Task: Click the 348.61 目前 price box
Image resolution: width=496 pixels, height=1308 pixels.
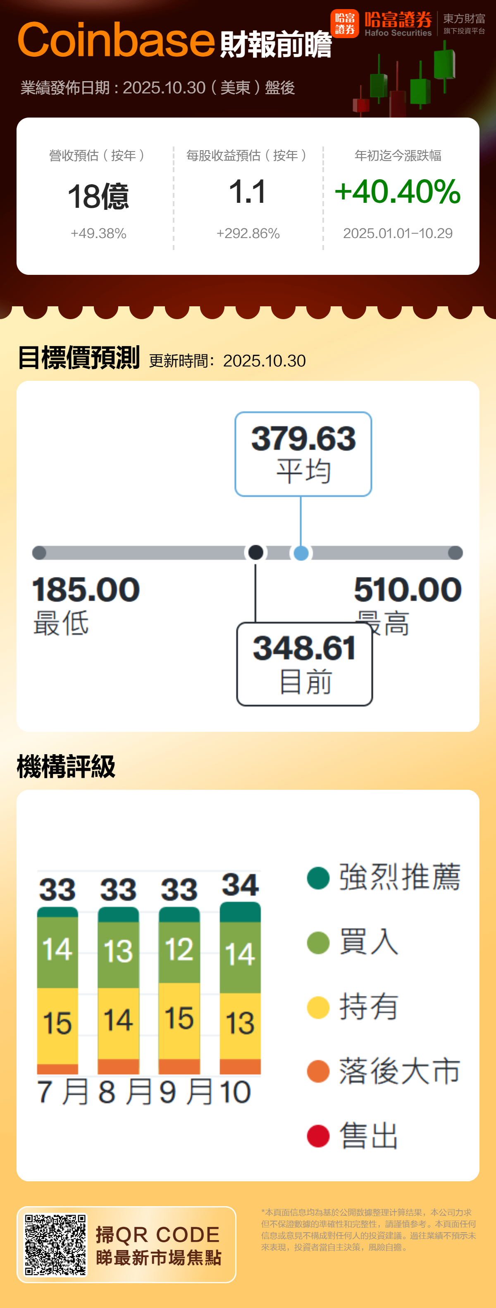Action: pos(304,664)
